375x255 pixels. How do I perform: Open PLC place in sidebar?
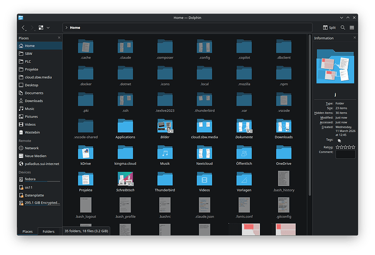pyautogui.click(x=40, y=61)
